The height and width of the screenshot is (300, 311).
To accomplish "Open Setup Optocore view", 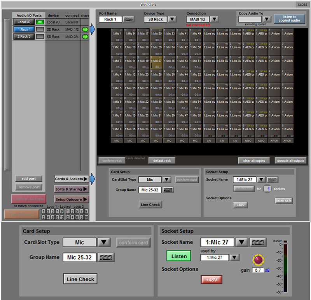I will 71,199.
